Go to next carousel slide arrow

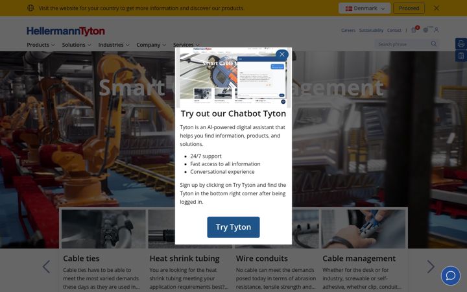(x=431, y=267)
